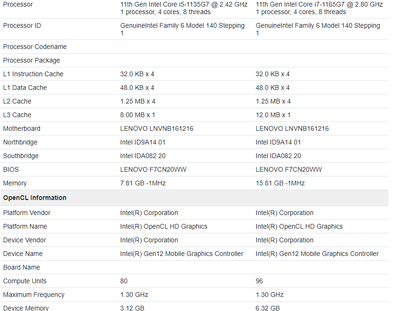Select the compute units value '96'

point(259,281)
